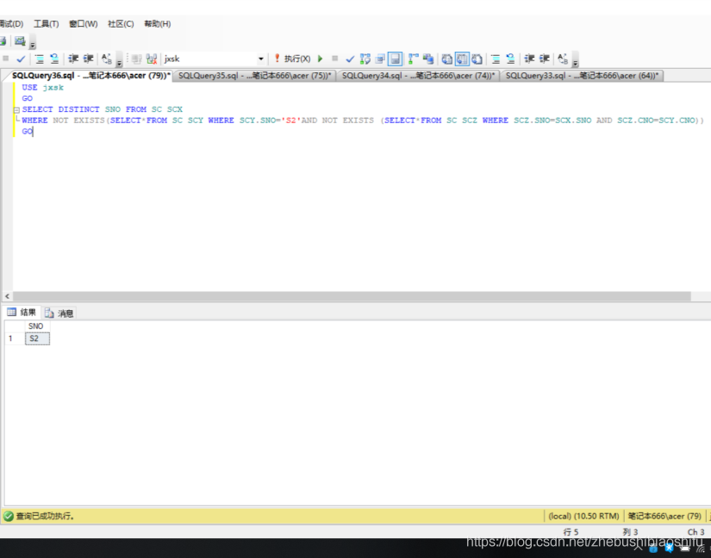Show the 消息 messages tab

tap(59, 313)
